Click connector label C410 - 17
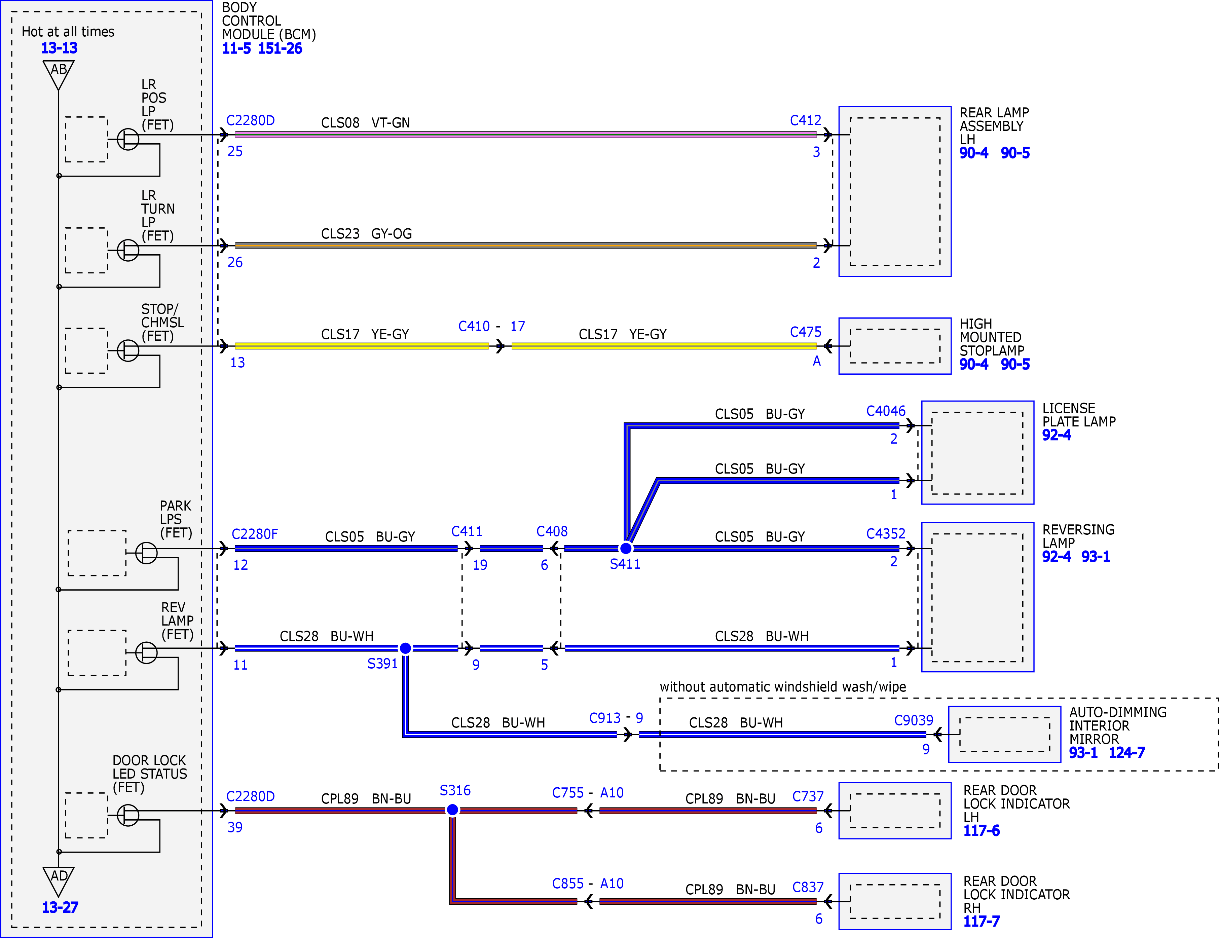Screen dimensions: 1219x938 pos(492,327)
